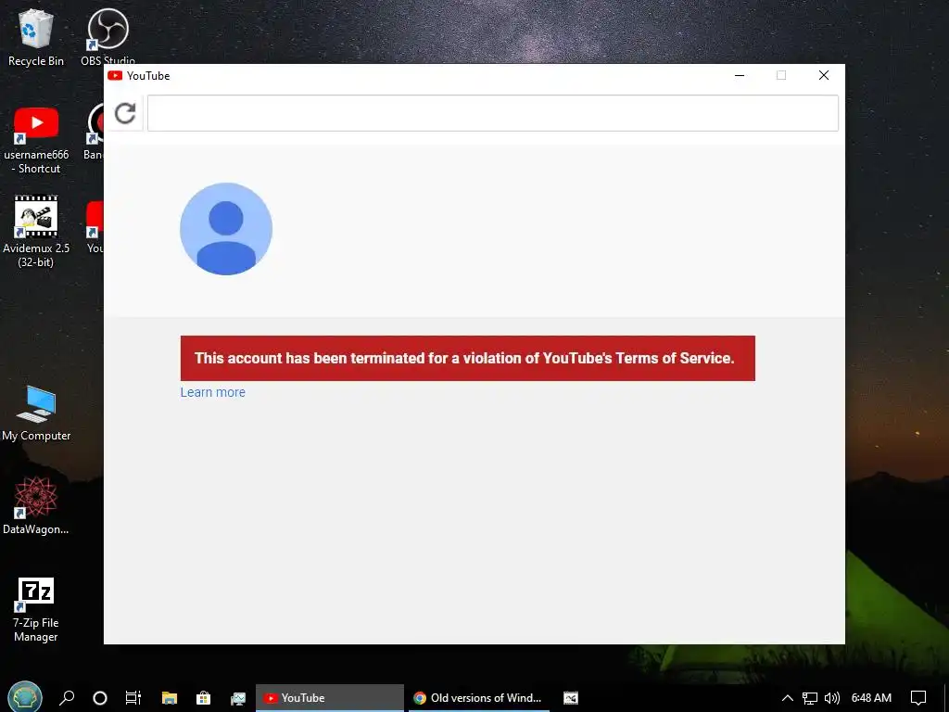Open Cortana circle in the taskbar
This screenshot has height=712, width=949.
click(x=100, y=698)
